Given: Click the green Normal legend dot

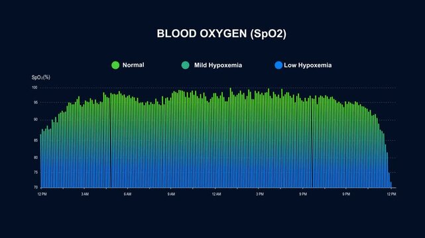Looking at the screenshot, I should click(115, 65).
